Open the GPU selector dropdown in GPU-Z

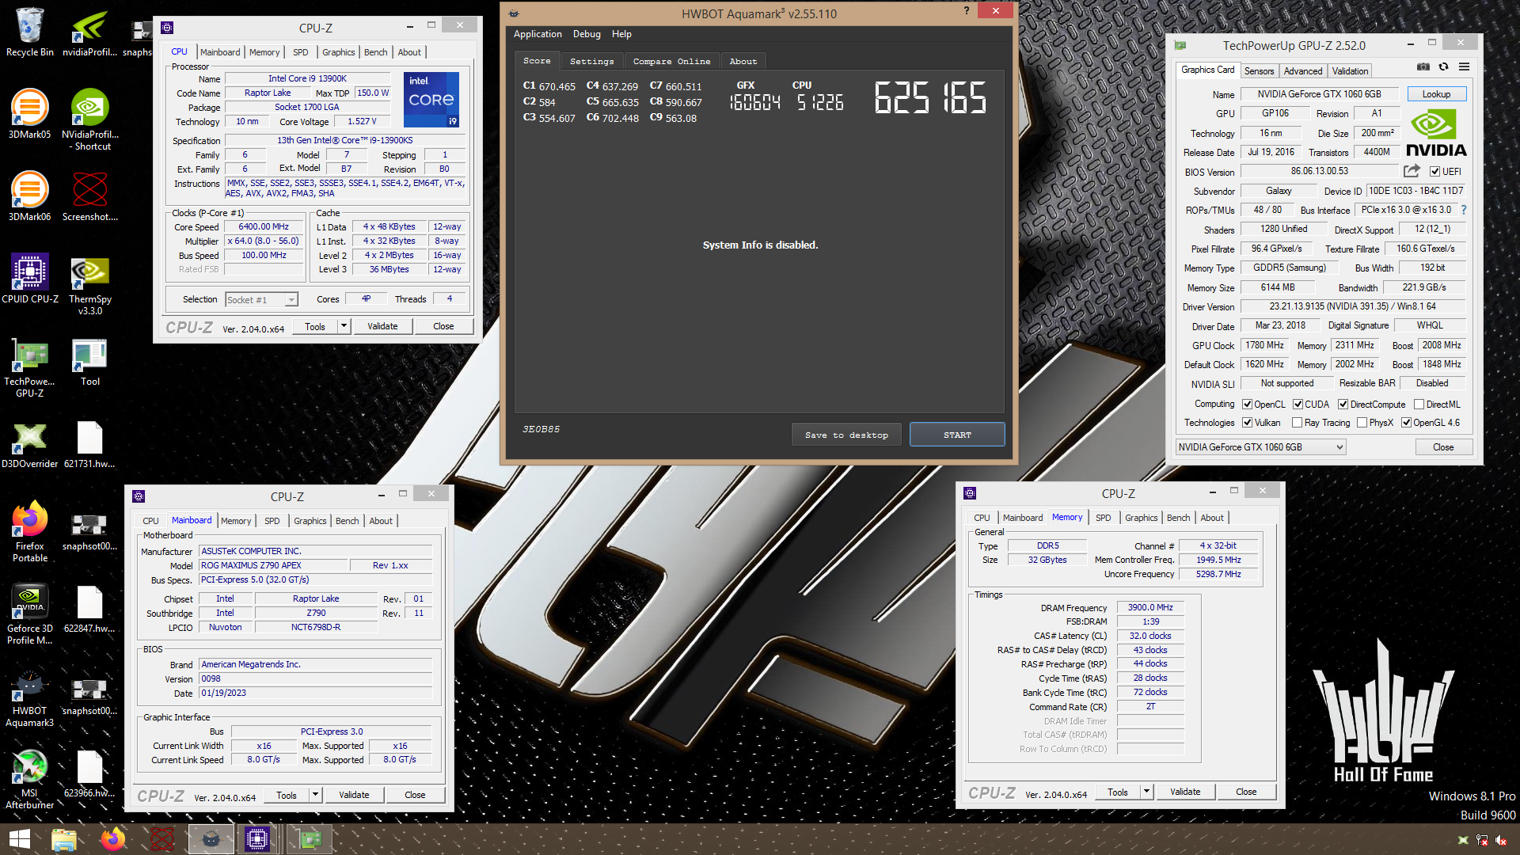click(1260, 447)
